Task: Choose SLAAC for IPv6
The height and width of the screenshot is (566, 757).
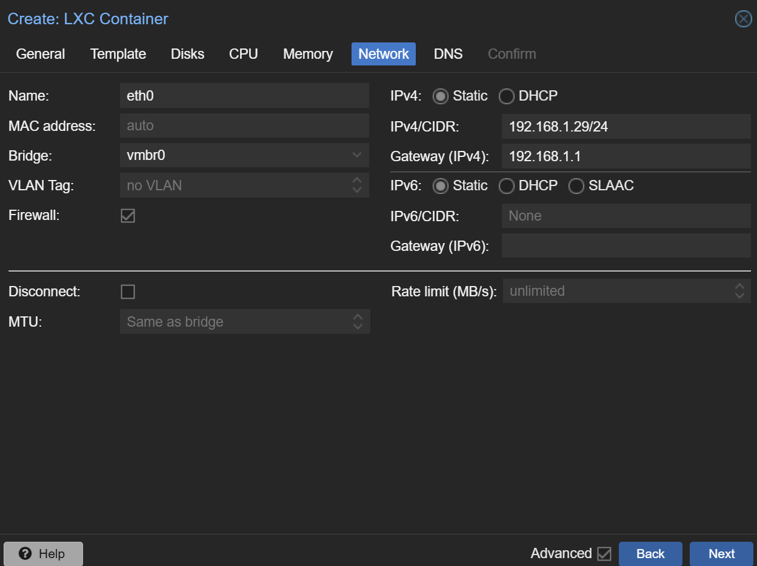Action: point(576,186)
